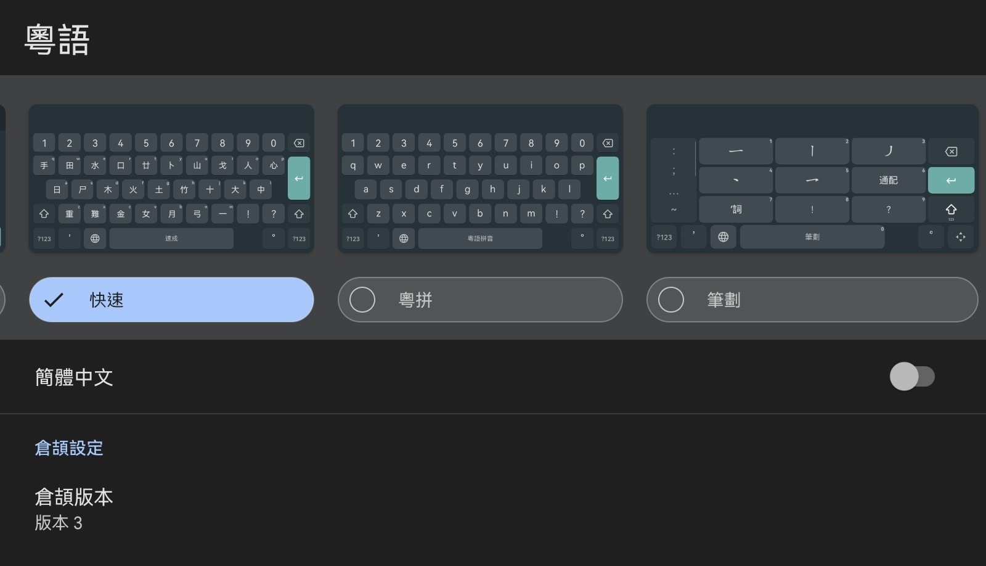Click teal enter key in 粵拼 preview
986x566 pixels.
click(x=608, y=178)
